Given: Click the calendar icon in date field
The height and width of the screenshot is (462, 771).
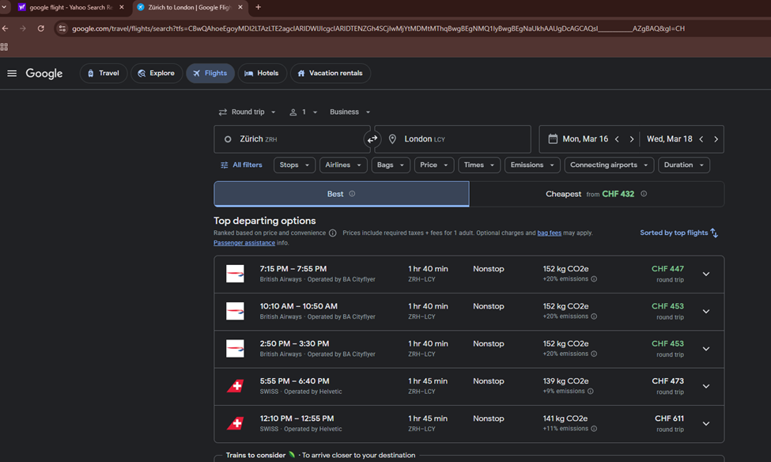Looking at the screenshot, I should tap(553, 138).
